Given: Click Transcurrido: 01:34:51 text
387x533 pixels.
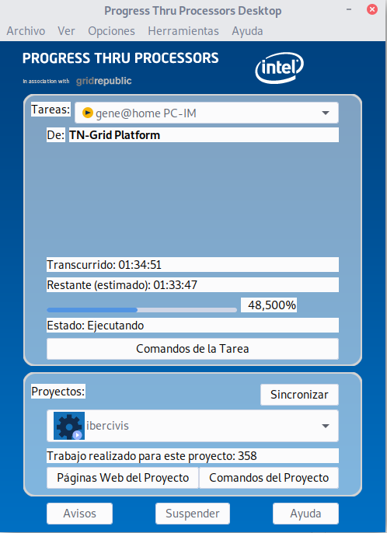Looking at the screenshot, I should click(104, 265).
